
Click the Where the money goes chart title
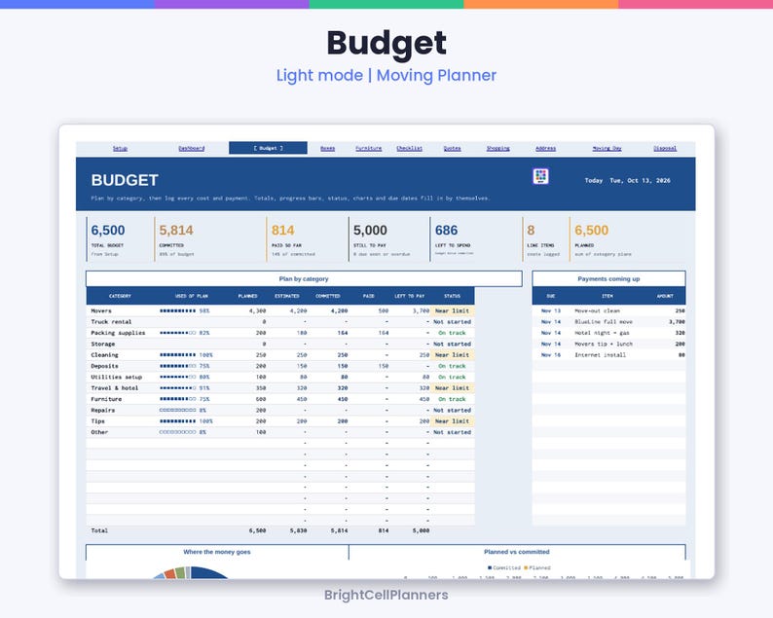(x=217, y=552)
